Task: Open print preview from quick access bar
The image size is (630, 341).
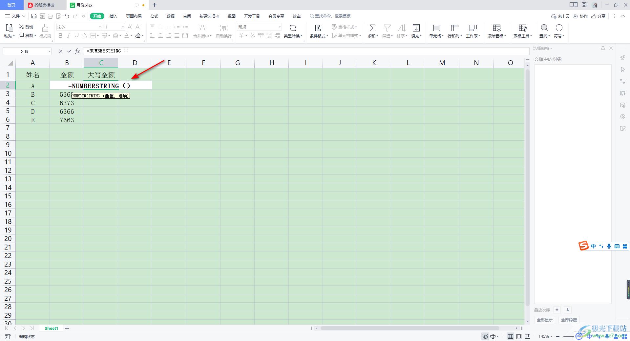Action: [x=59, y=16]
